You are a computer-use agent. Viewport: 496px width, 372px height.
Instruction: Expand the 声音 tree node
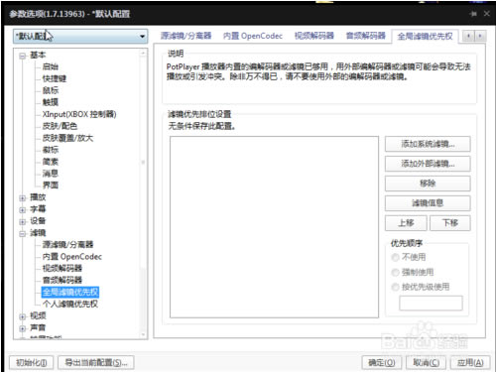coord(22,328)
